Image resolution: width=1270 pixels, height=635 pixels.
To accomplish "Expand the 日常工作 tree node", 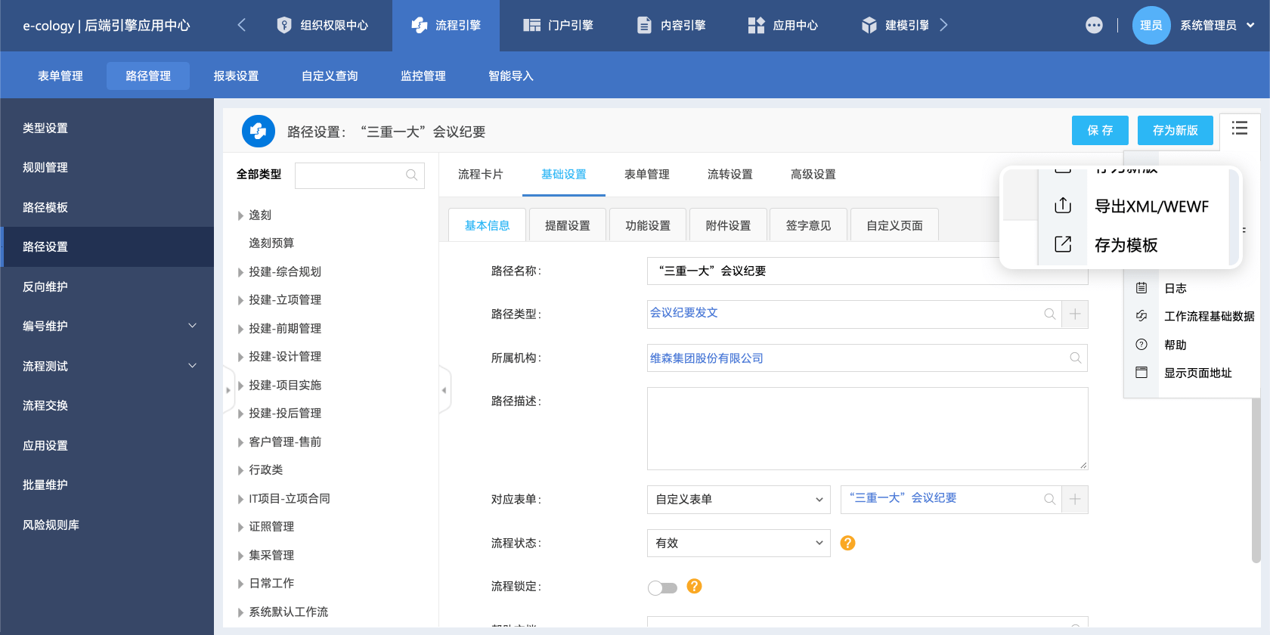I will [x=240, y=584].
